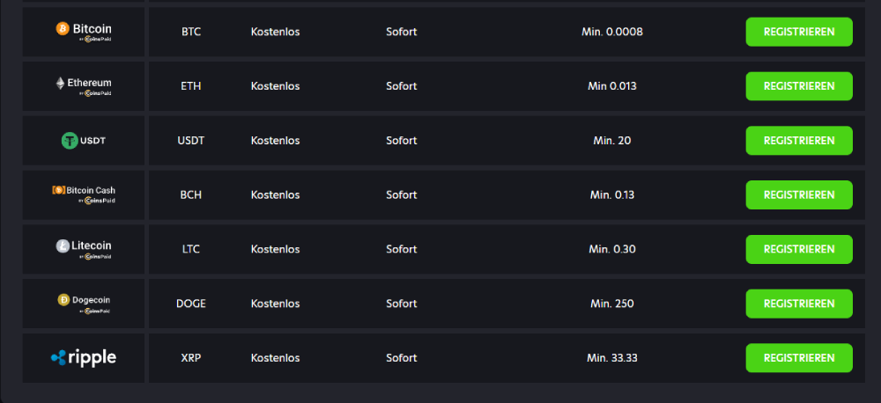
Task: Click Registrieren in the ETH row
Action: point(799,86)
